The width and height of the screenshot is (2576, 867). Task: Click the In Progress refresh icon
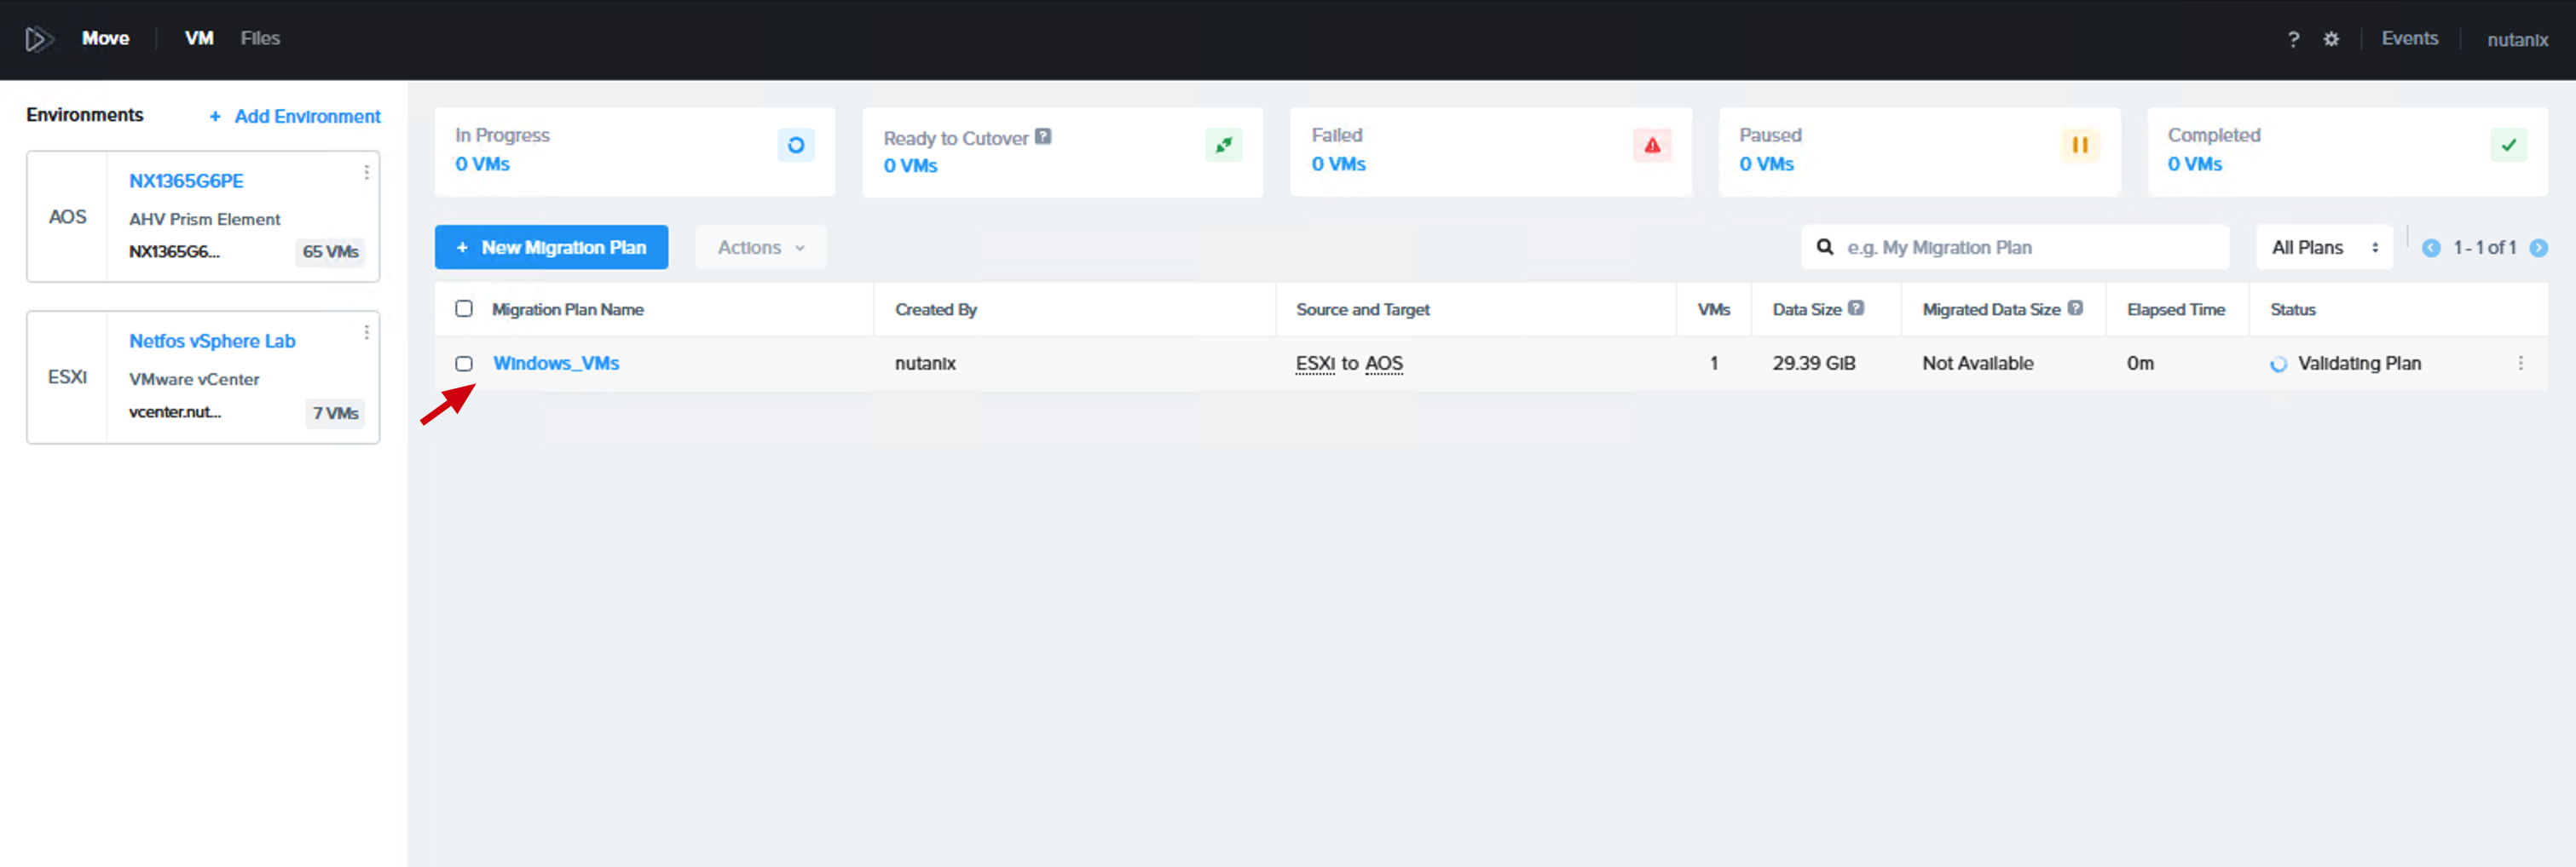tap(796, 146)
